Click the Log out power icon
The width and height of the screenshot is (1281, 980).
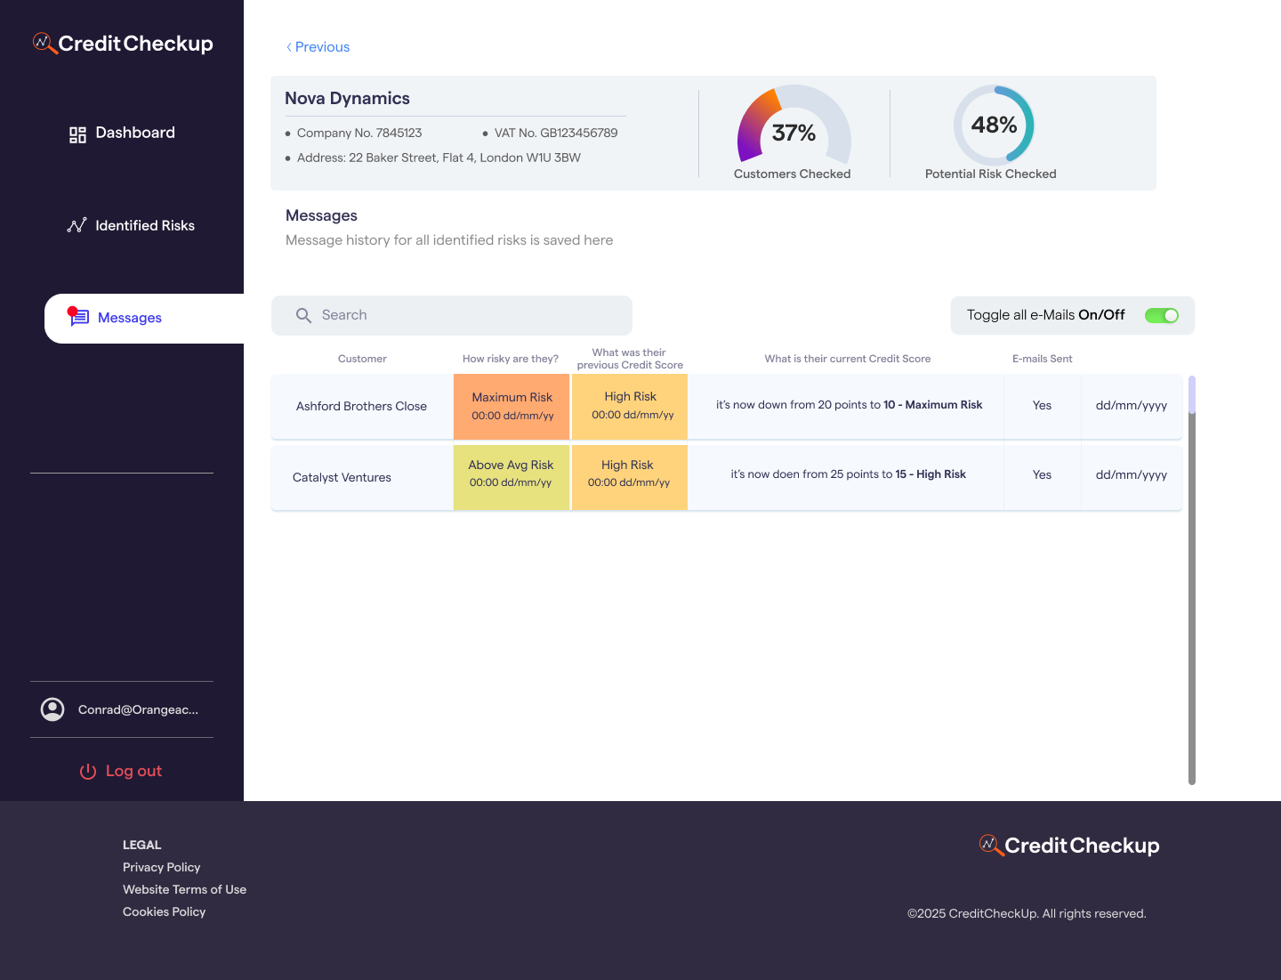(x=88, y=772)
